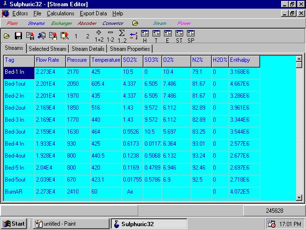This screenshot has height=230, width=306.
Task: Open the File menu
Action: tap(37, 13)
